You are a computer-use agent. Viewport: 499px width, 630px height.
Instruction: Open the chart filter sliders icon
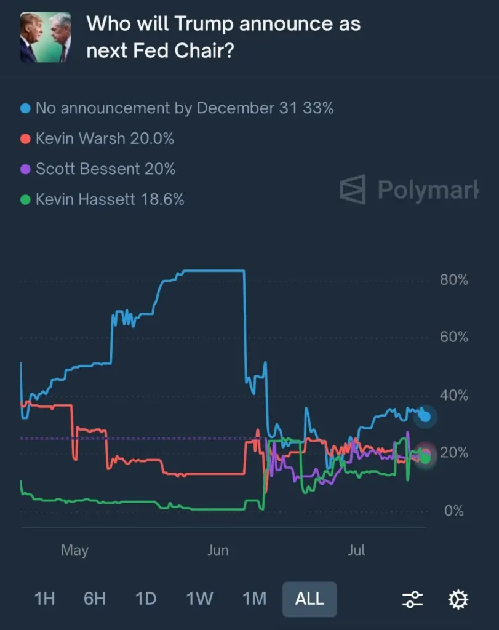[412, 599]
